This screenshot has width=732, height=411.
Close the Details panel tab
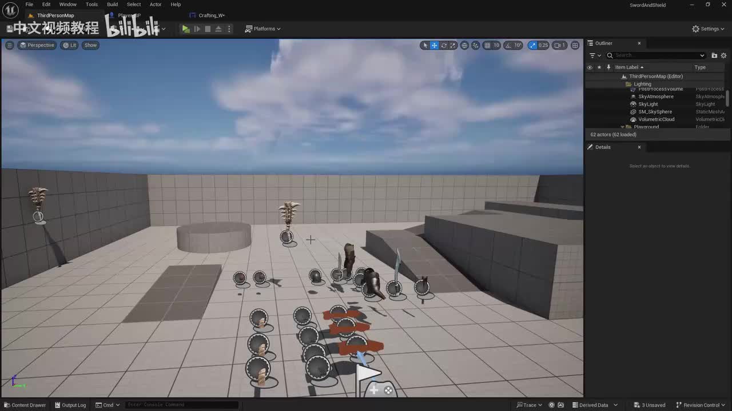pyautogui.click(x=639, y=147)
